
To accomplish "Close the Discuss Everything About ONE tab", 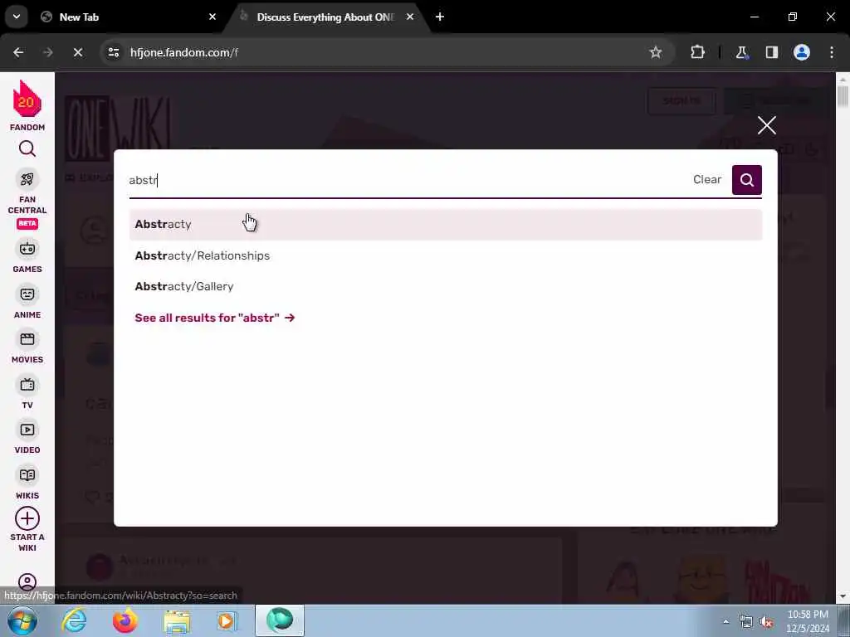I will (x=410, y=17).
